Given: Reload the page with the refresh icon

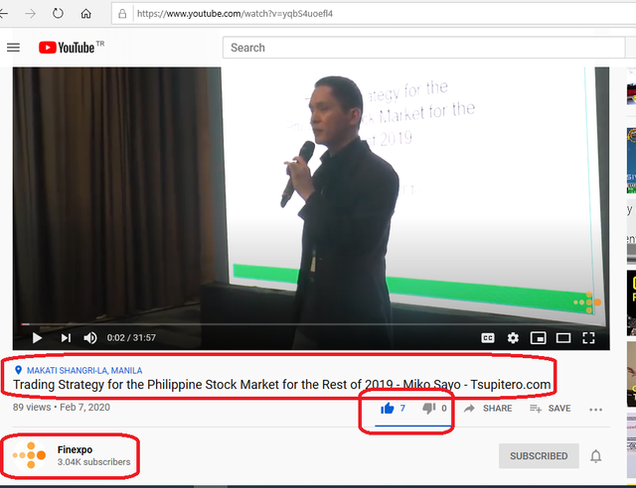Looking at the screenshot, I should [58, 13].
